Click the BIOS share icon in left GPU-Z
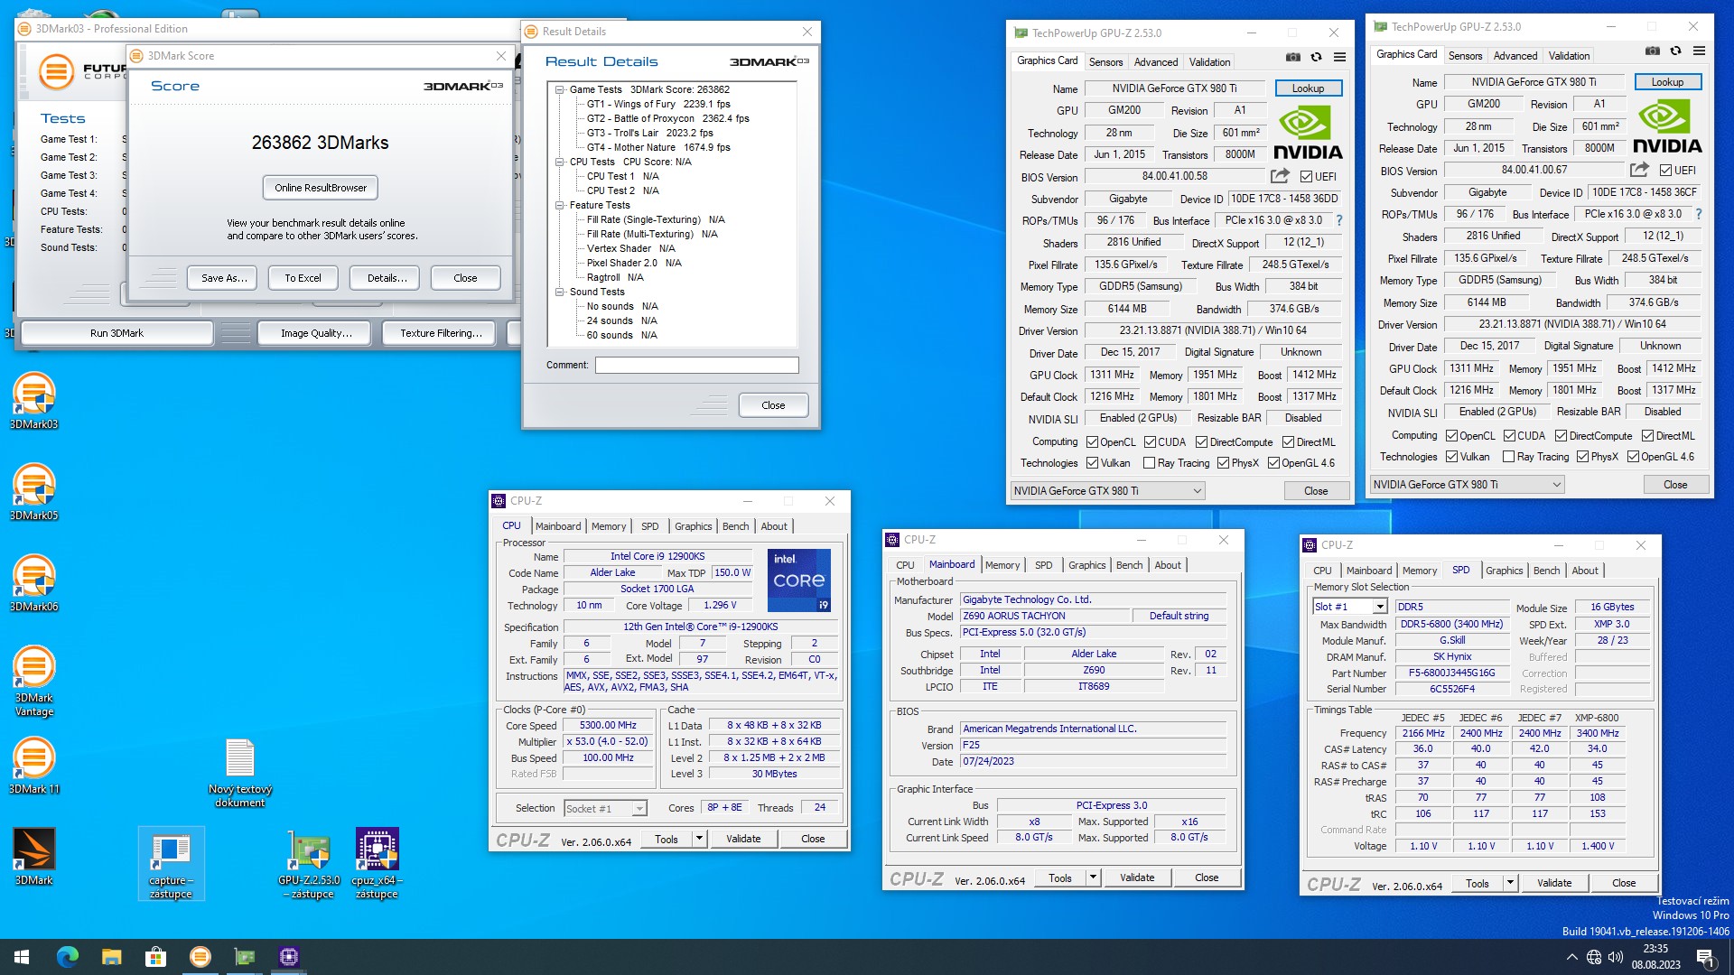The height and width of the screenshot is (975, 1734). click(x=1280, y=176)
